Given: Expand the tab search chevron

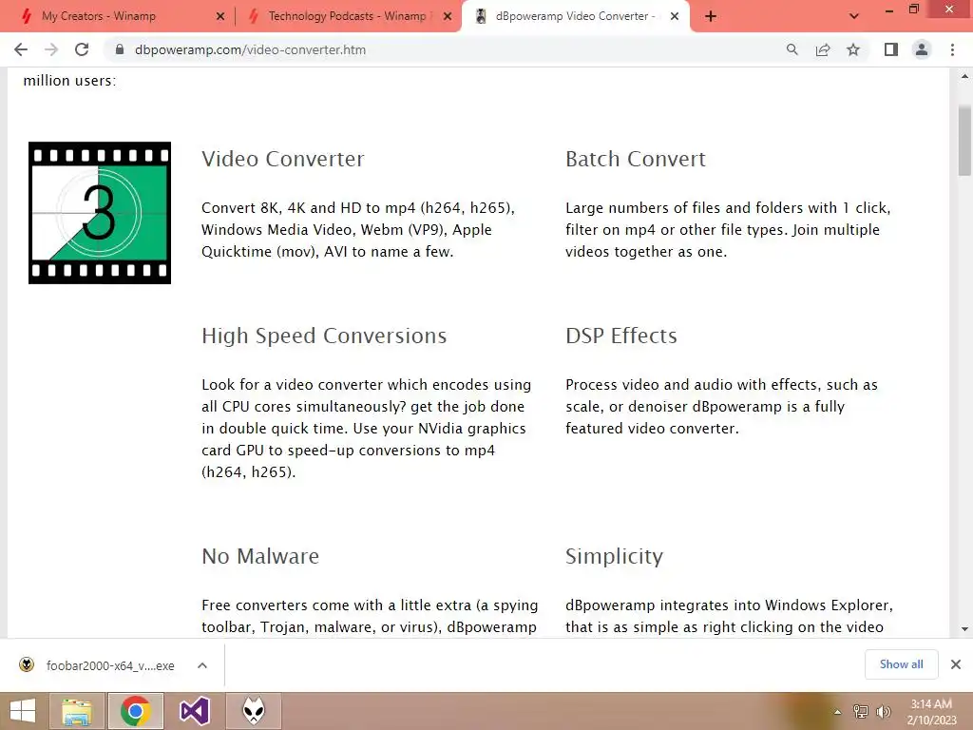Looking at the screenshot, I should (854, 16).
